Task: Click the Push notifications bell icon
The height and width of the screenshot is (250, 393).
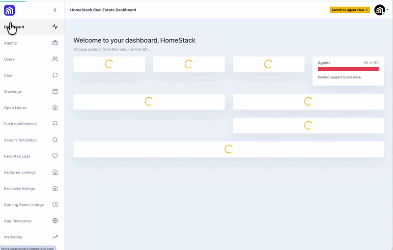Action: pos(55,124)
